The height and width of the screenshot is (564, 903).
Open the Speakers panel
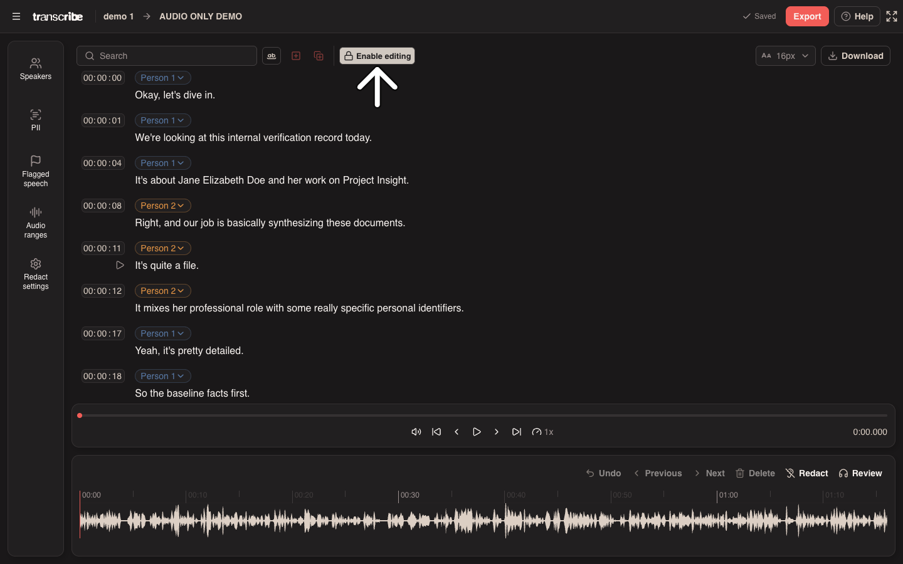pos(36,69)
